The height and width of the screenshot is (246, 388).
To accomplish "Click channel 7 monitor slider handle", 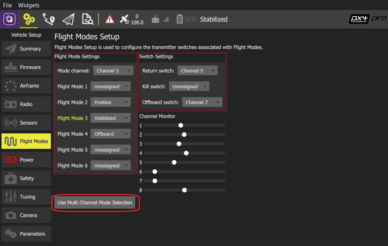I will (x=155, y=181).
